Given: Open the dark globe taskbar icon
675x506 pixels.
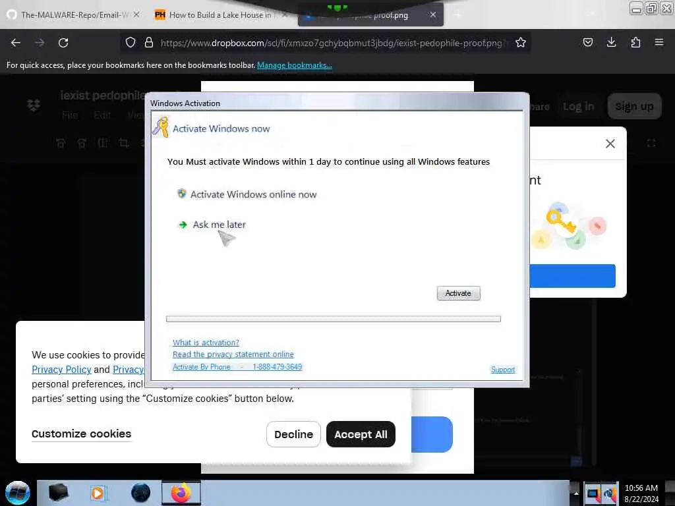Looking at the screenshot, I should tap(141, 493).
